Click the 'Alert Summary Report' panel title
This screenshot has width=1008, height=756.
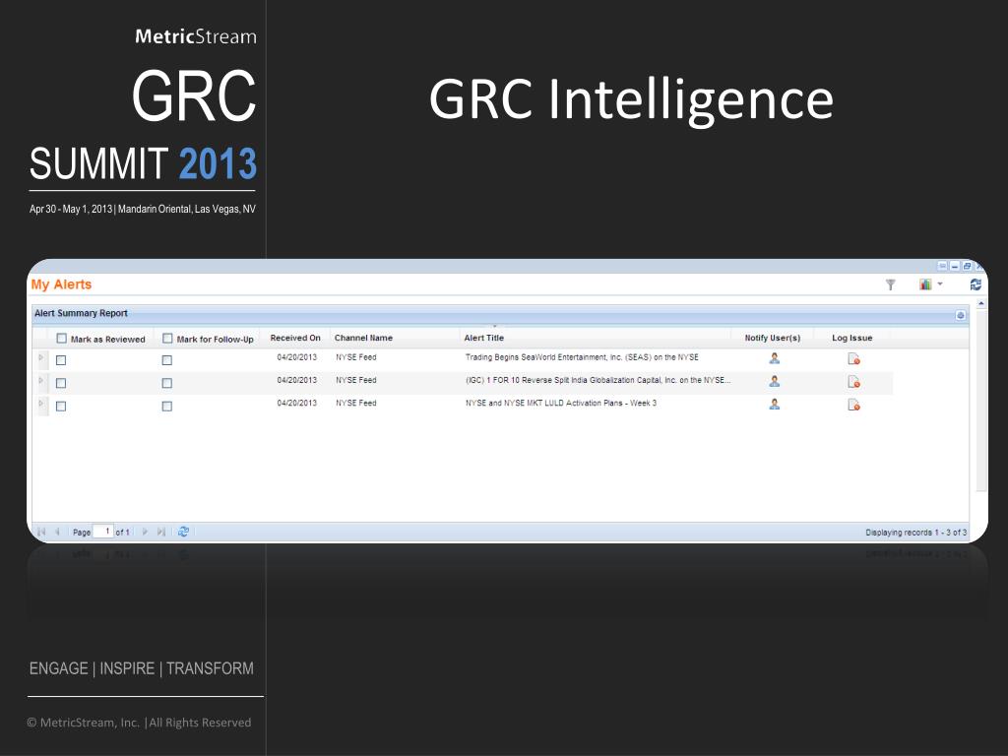(81, 313)
